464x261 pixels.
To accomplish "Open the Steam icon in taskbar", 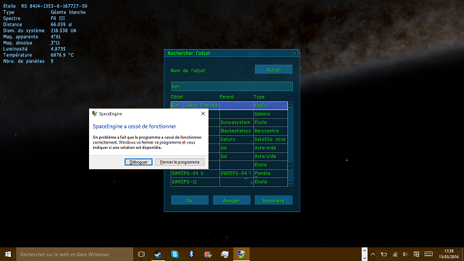I will tap(158, 254).
